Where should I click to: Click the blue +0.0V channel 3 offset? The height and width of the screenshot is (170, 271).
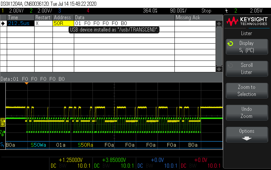[157, 160]
